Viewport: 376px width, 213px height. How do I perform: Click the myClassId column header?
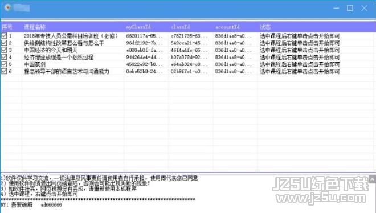click(138, 27)
